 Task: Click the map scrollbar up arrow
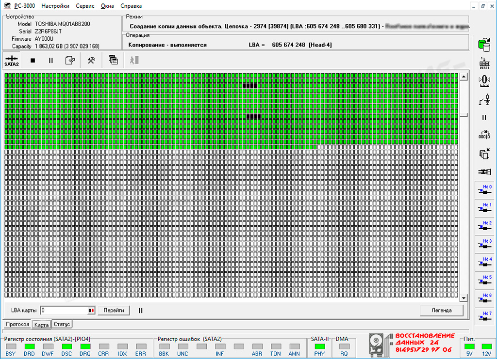[464, 77]
